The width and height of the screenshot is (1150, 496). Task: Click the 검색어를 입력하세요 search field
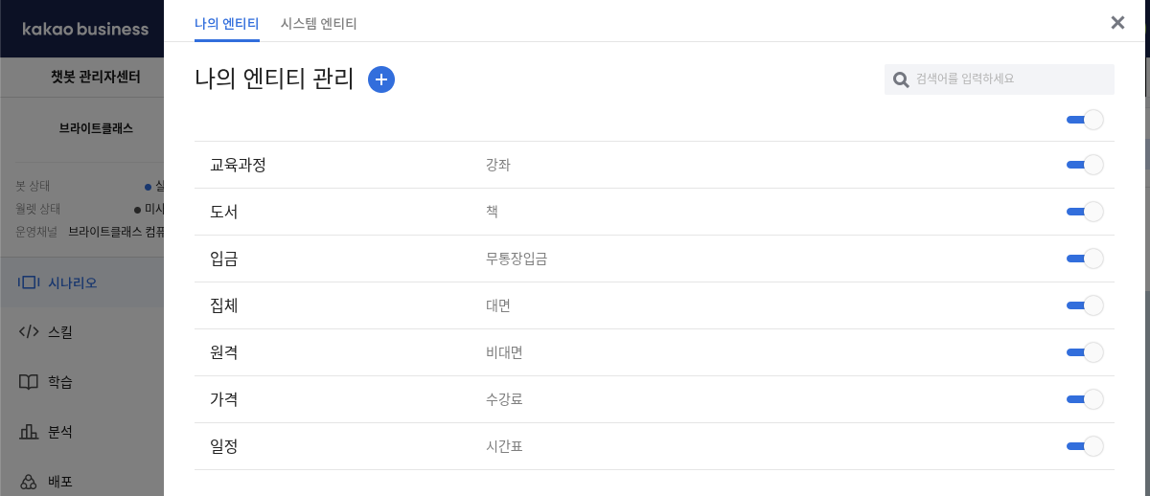pos(1000,79)
